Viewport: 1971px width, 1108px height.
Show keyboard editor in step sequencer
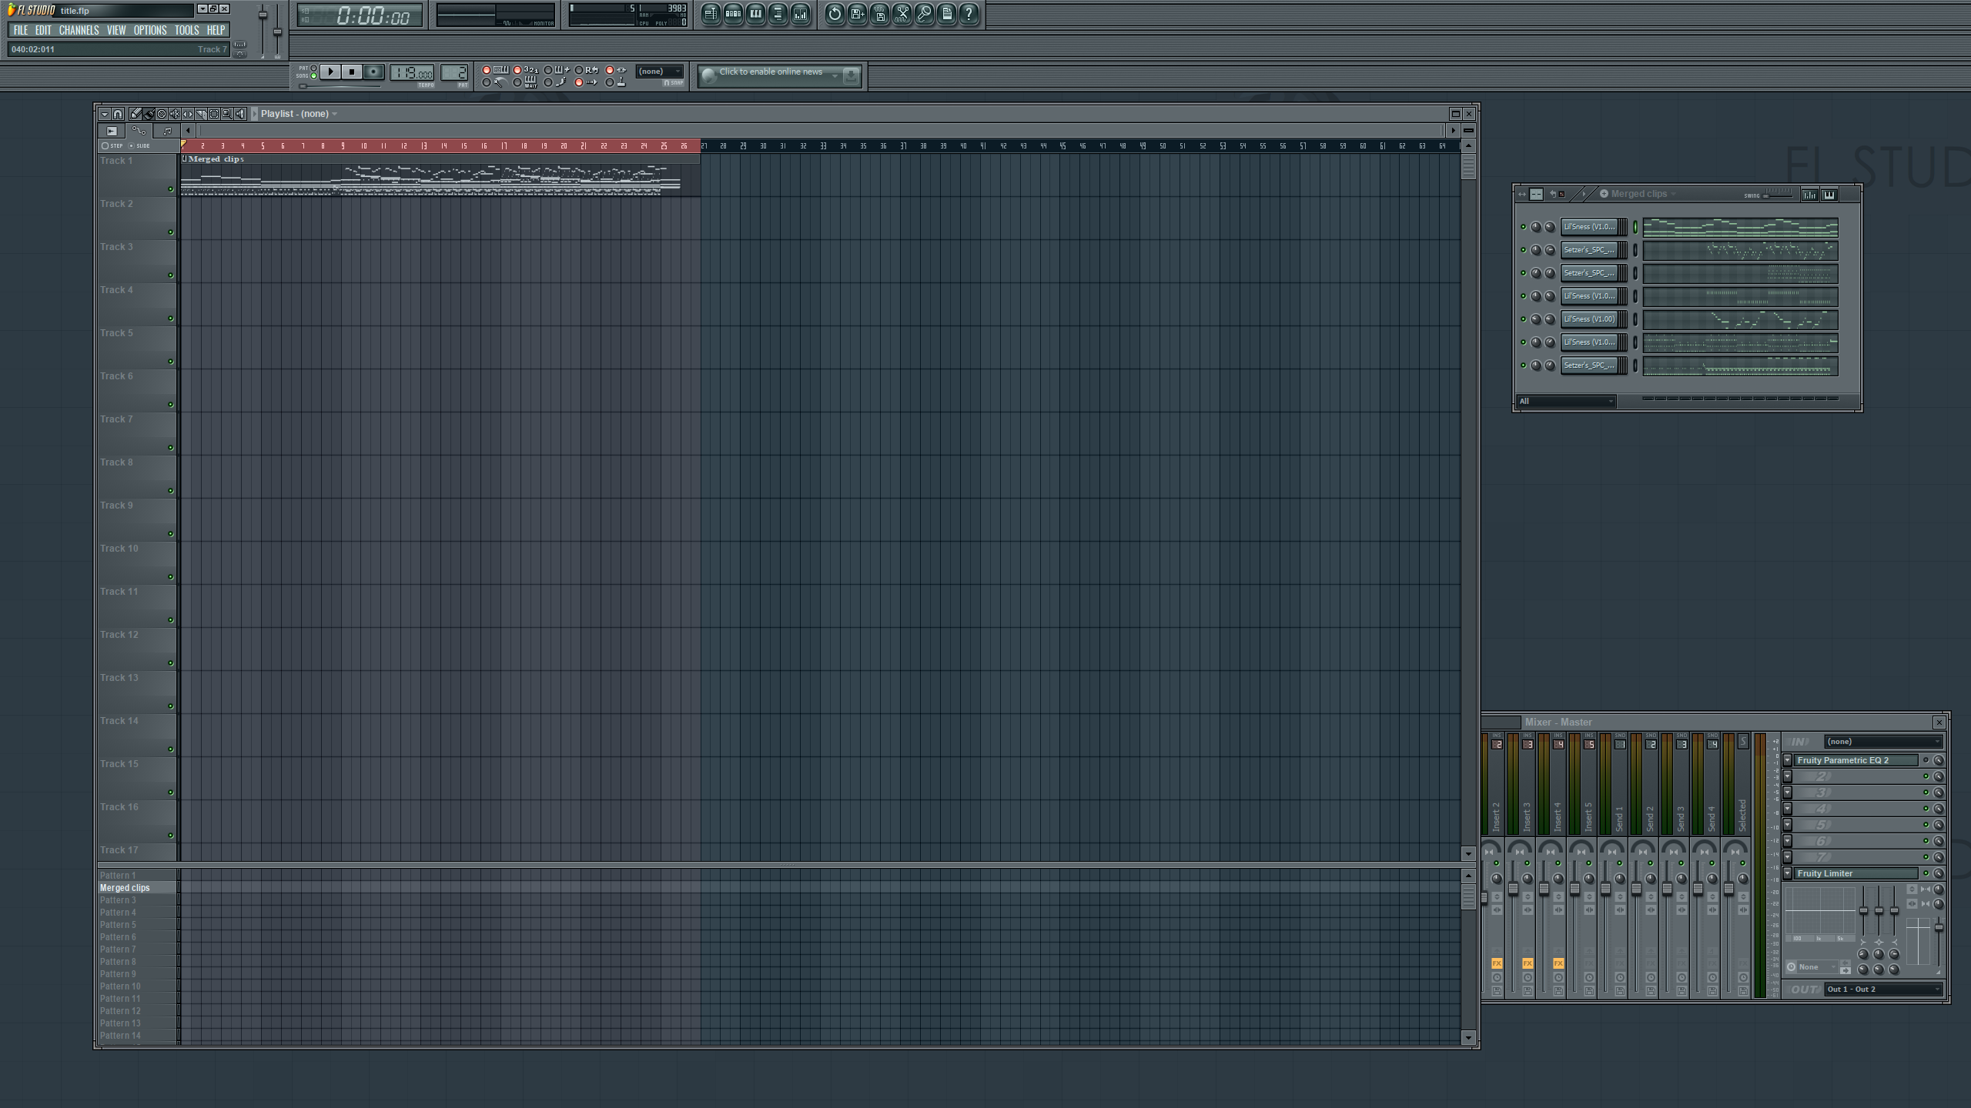coord(1829,195)
